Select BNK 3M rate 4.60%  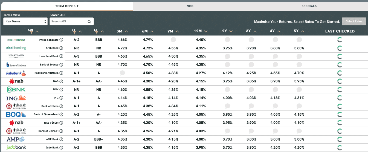click(x=122, y=90)
